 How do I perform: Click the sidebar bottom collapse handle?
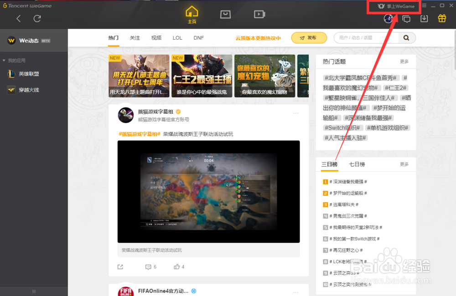coord(34,291)
